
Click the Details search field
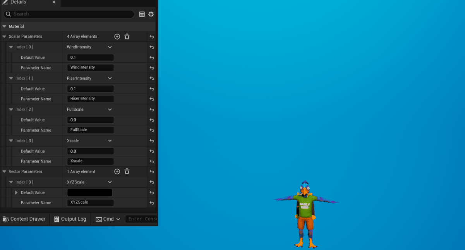(x=72, y=14)
